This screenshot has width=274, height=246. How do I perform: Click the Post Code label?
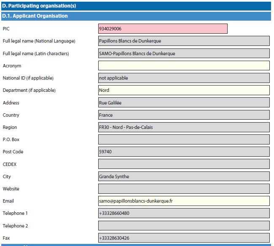coord(13,152)
